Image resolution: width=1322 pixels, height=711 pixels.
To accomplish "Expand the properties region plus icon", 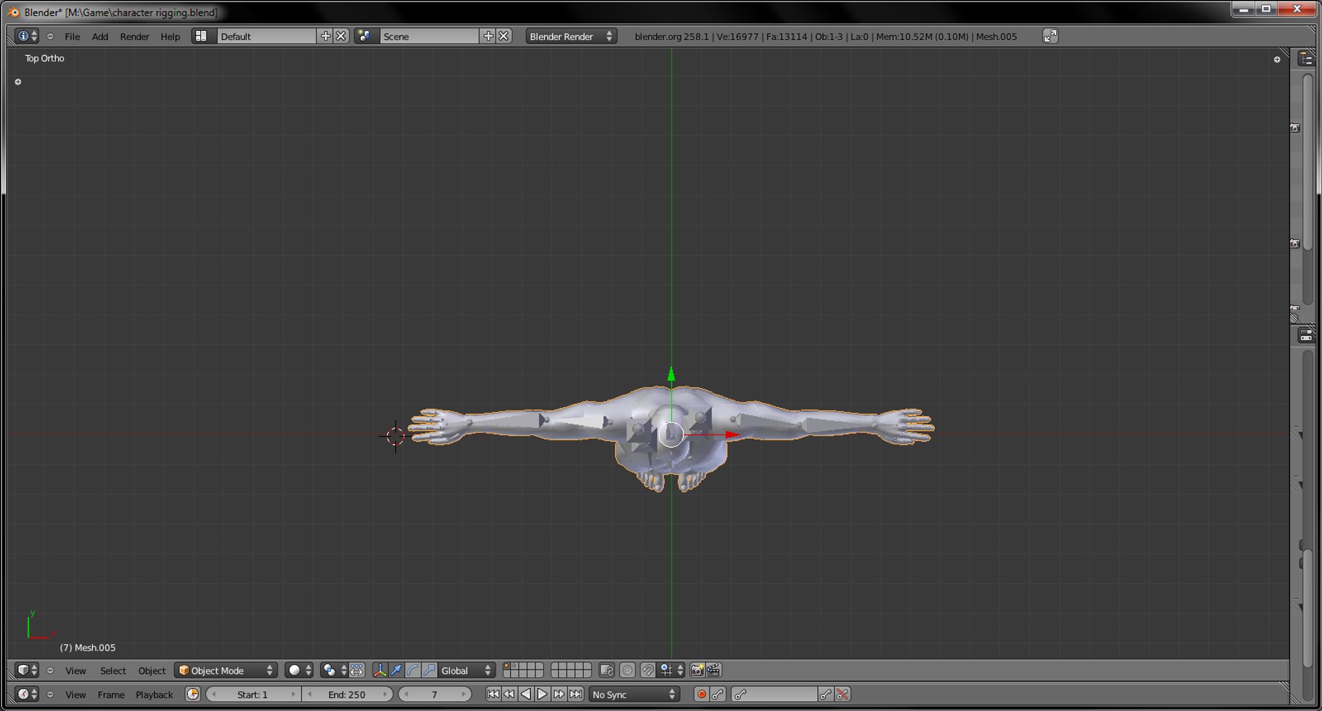I will [x=1277, y=60].
